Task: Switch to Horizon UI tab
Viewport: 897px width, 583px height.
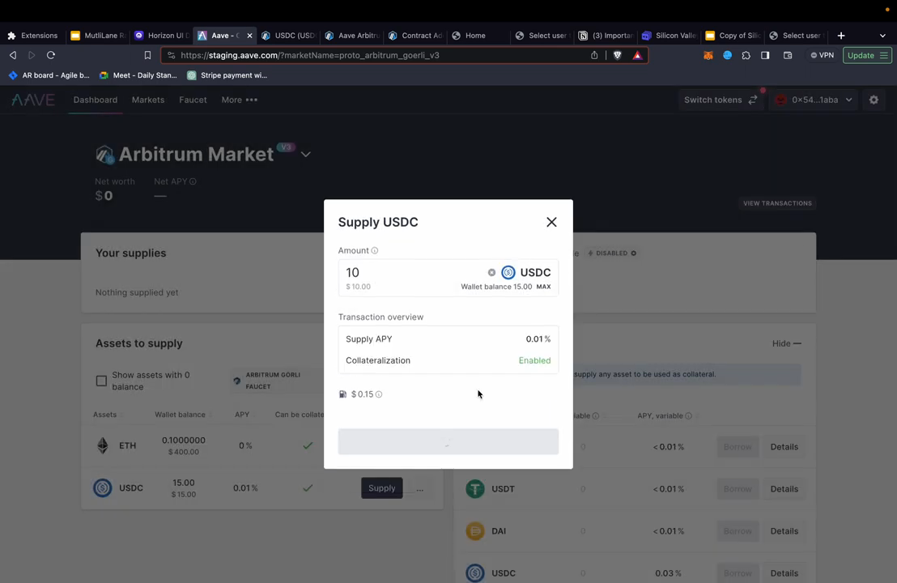Action: point(162,36)
